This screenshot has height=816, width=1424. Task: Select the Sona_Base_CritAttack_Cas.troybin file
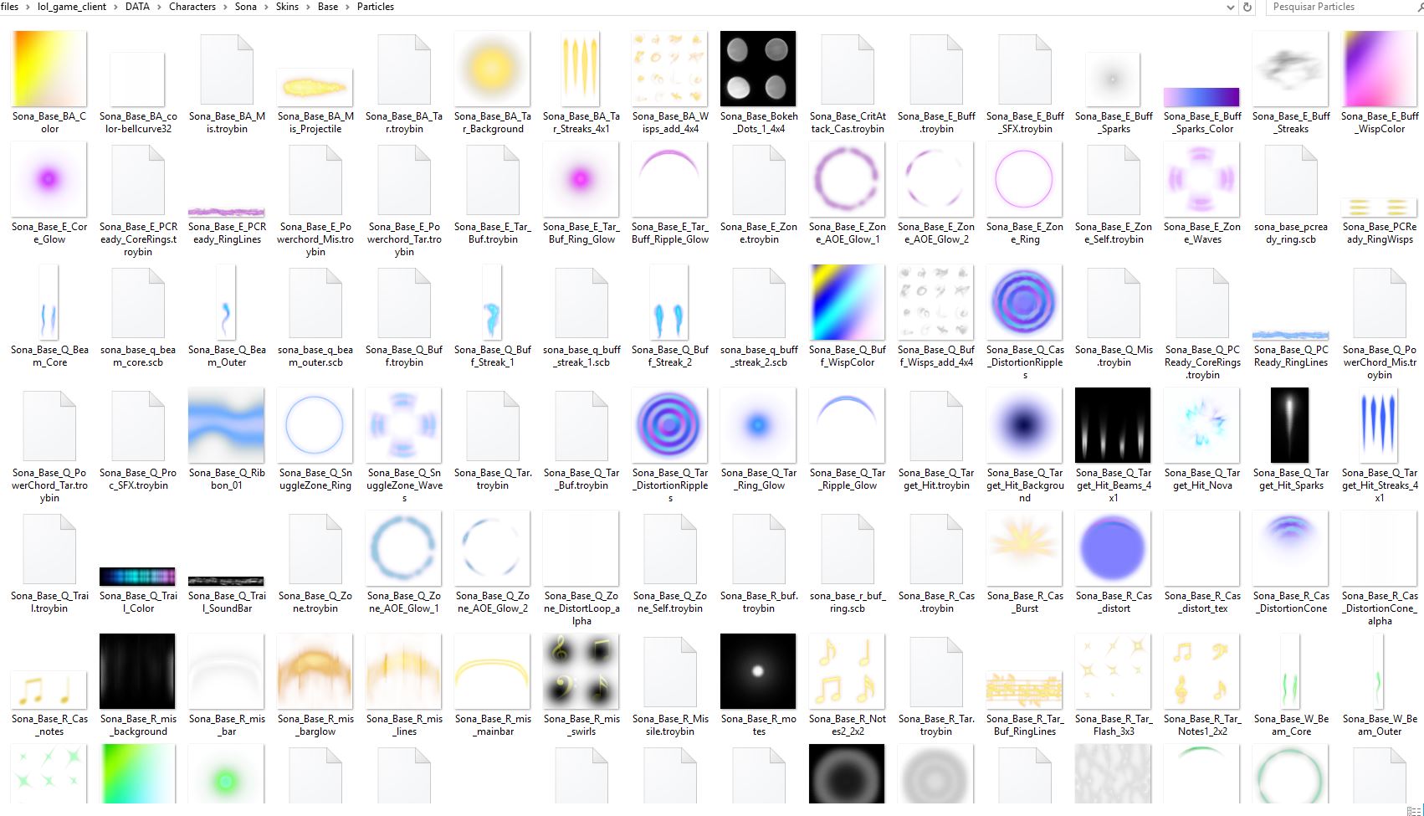[x=847, y=69]
